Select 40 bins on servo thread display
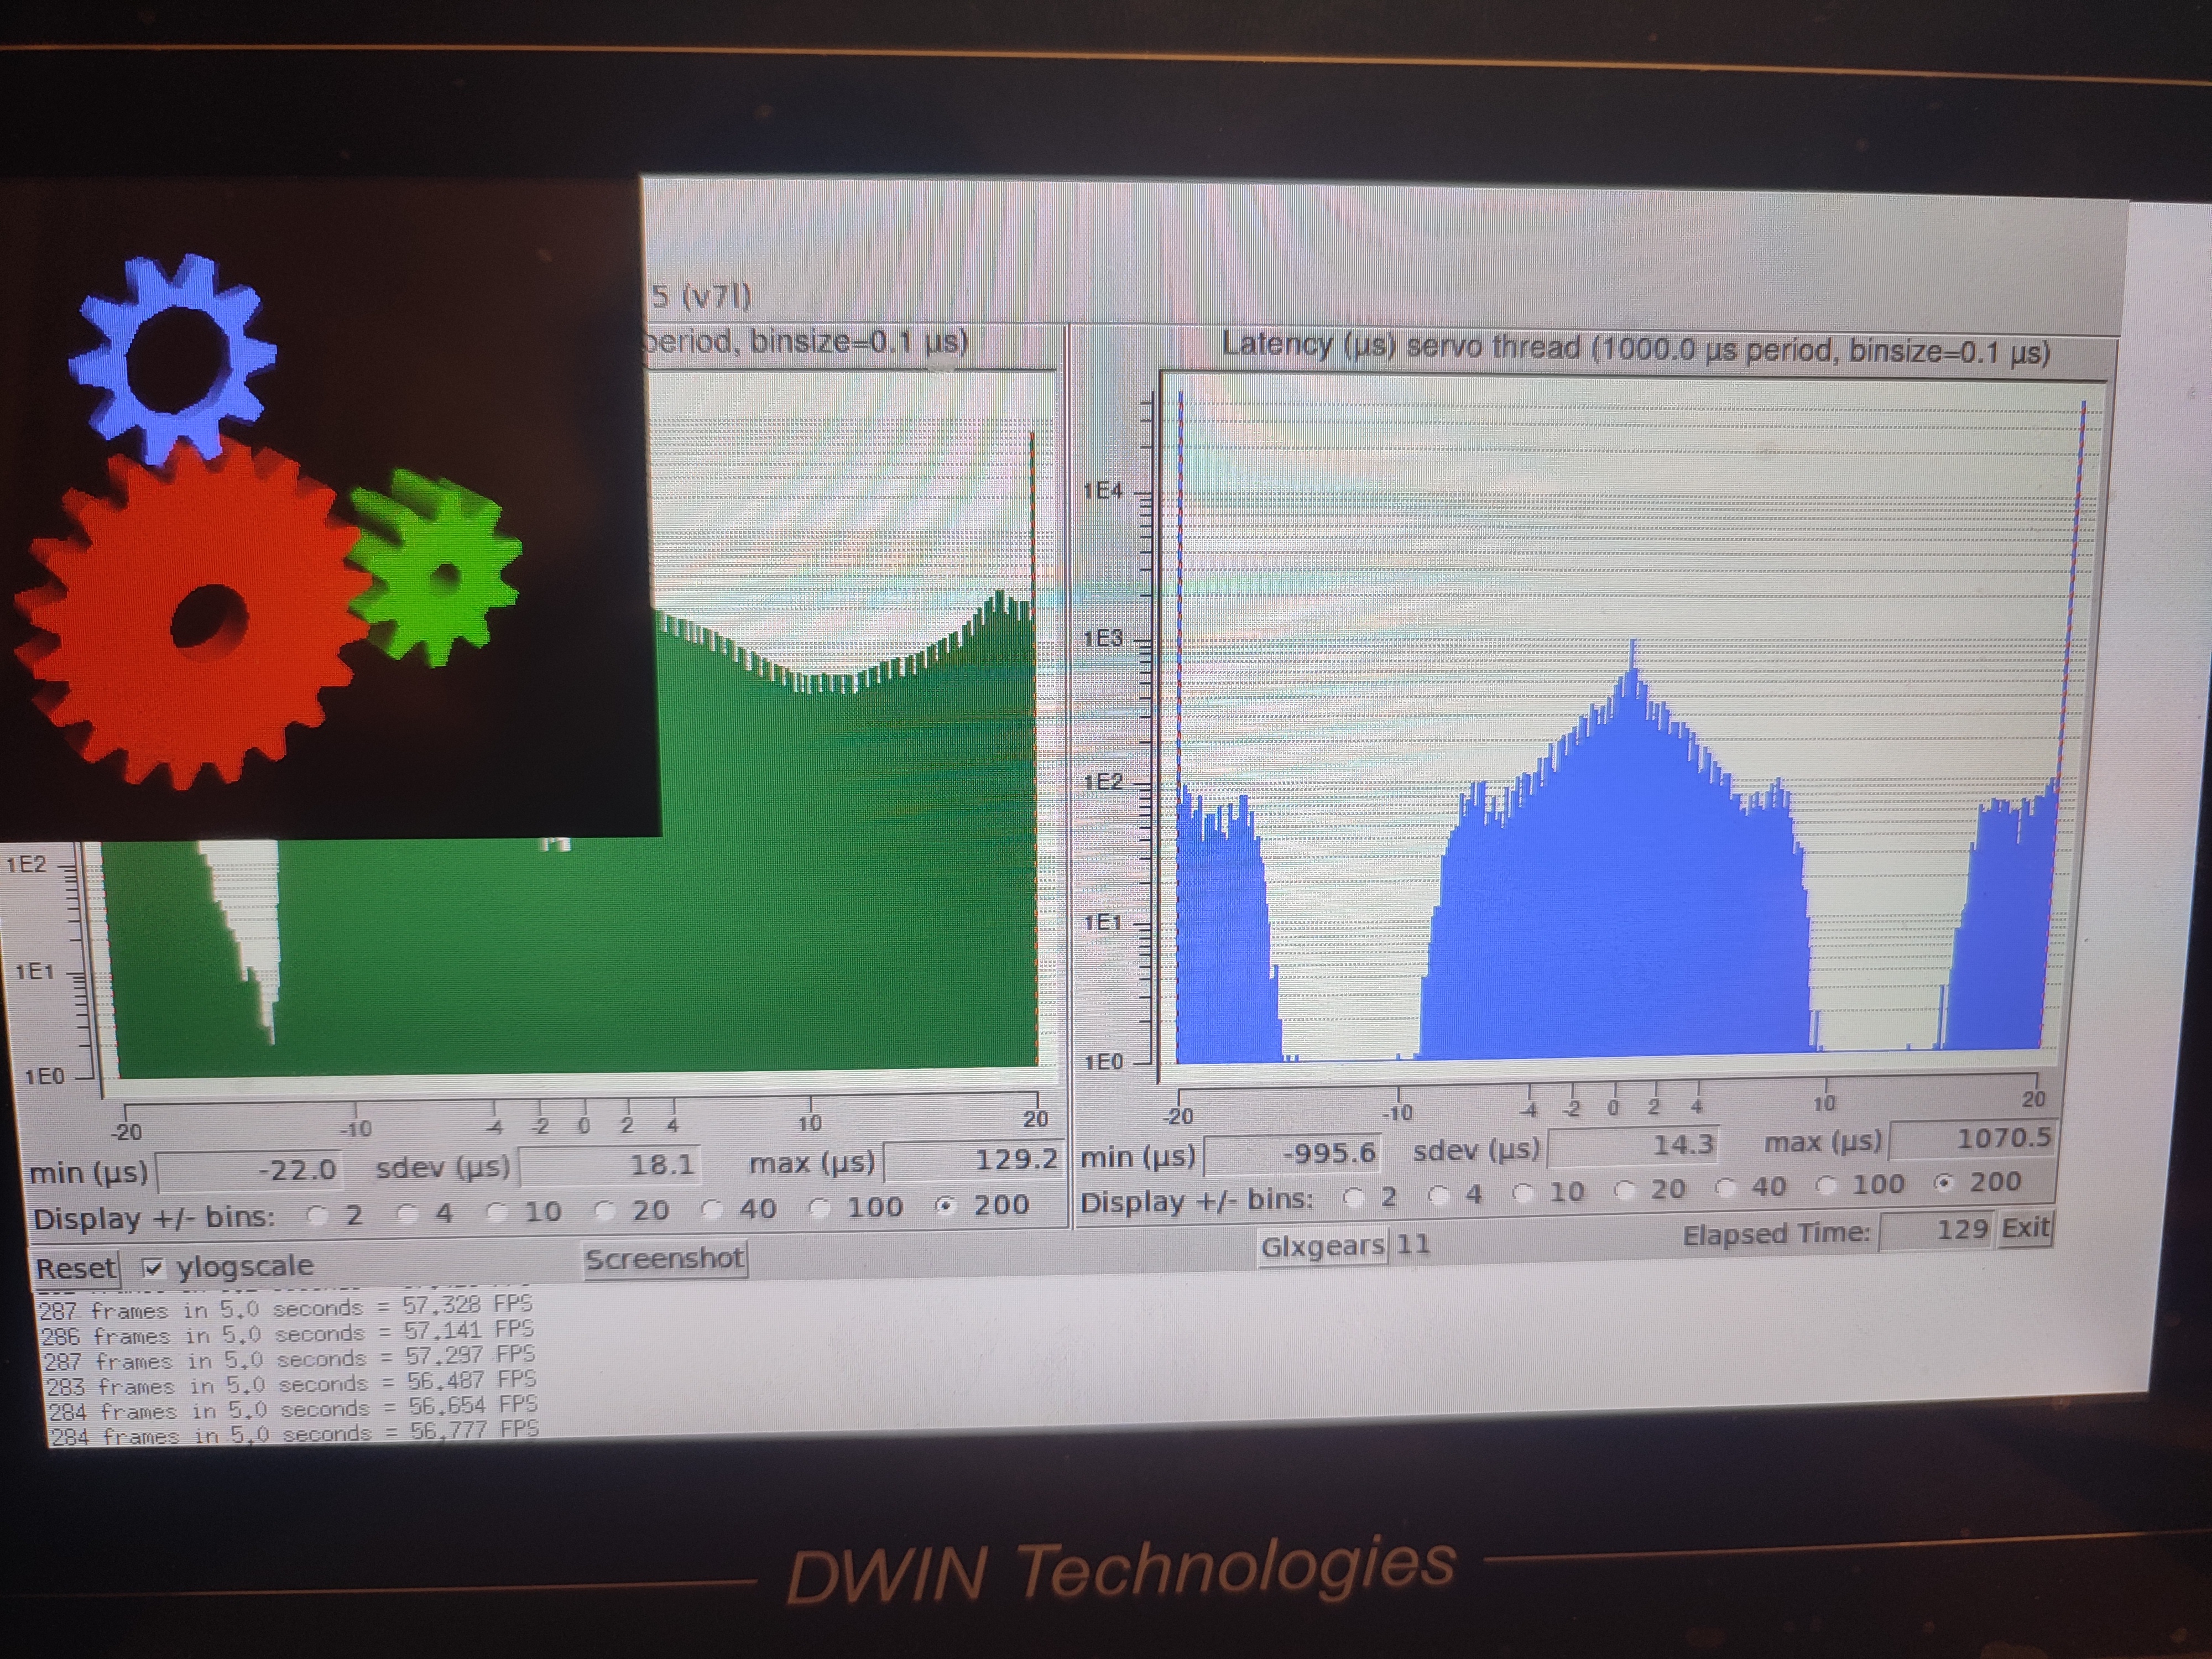Screen dimensions: 2212x1659 pos(1725,1188)
